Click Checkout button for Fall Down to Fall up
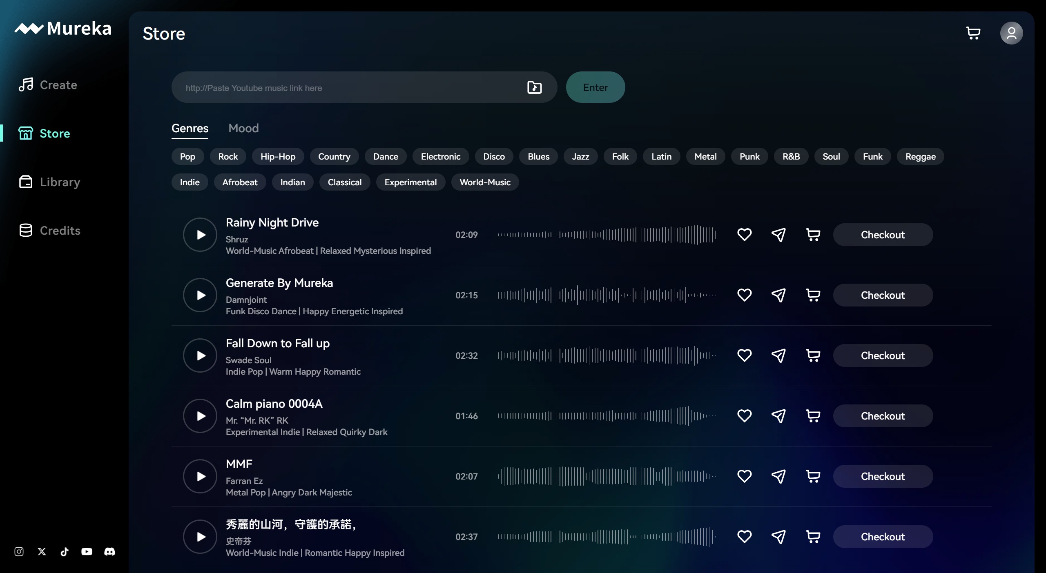 [x=882, y=355]
